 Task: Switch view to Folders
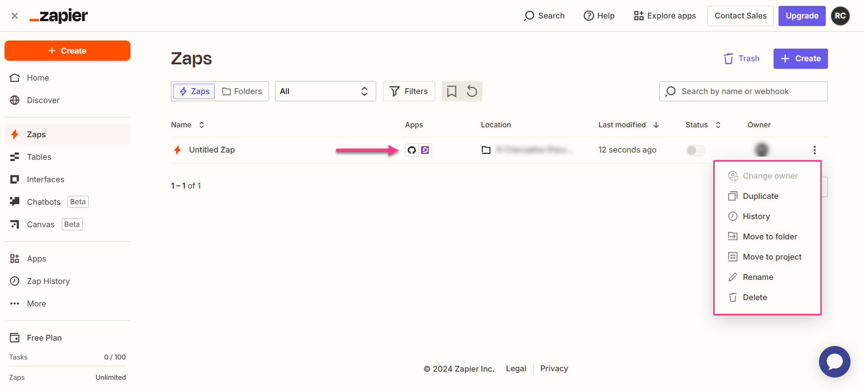(242, 91)
